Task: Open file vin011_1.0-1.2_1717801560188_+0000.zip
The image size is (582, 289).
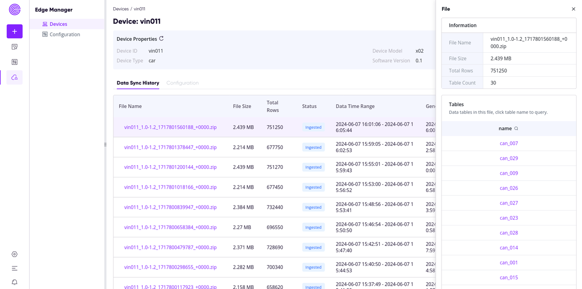Action: 170,127
